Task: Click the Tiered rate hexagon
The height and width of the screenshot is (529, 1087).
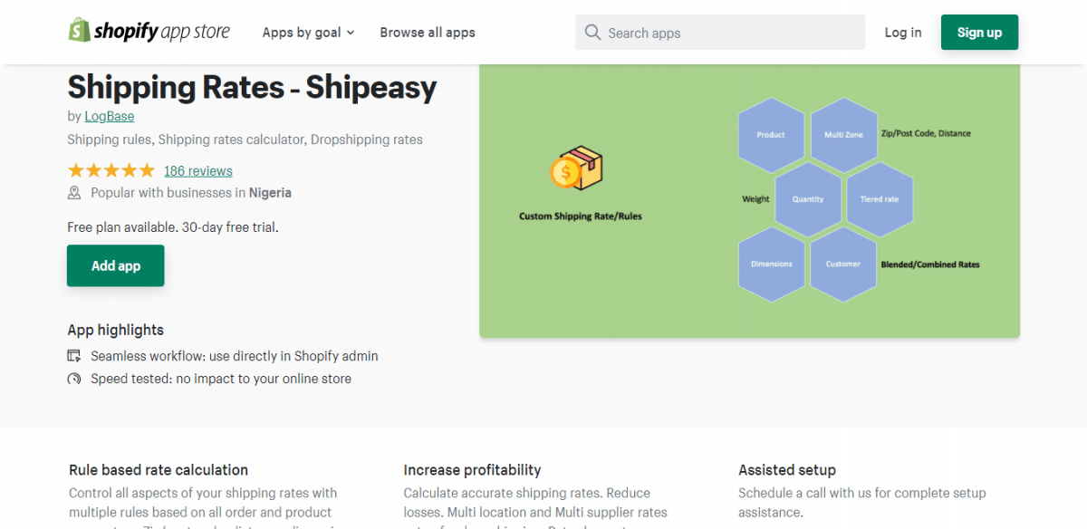Action: pyautogui.click(x=880, y=199)
